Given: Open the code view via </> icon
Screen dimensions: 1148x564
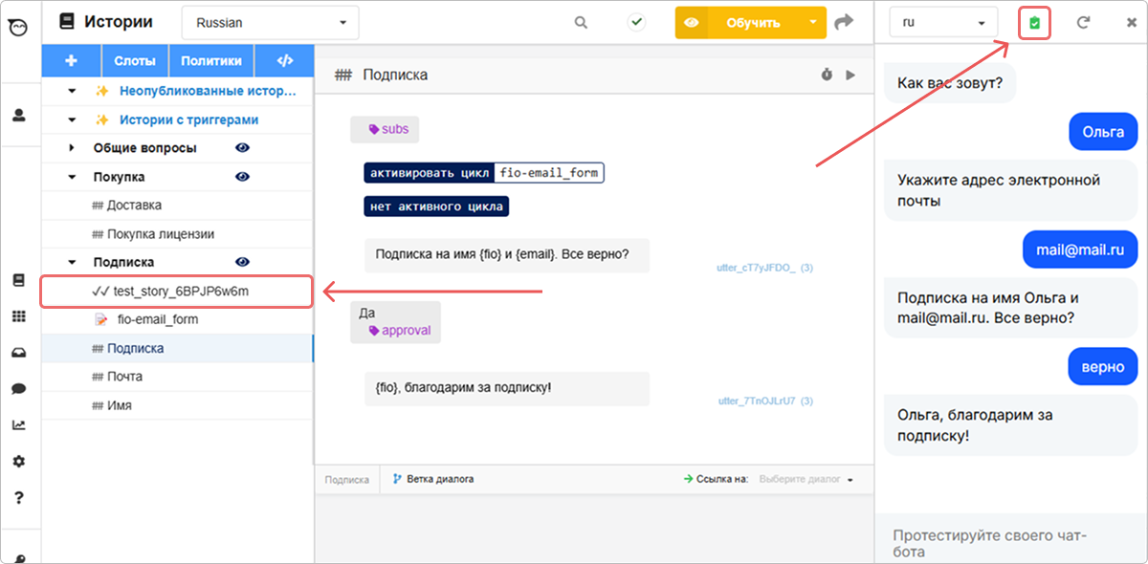Looking at the screenshot, I should (284, 60).
